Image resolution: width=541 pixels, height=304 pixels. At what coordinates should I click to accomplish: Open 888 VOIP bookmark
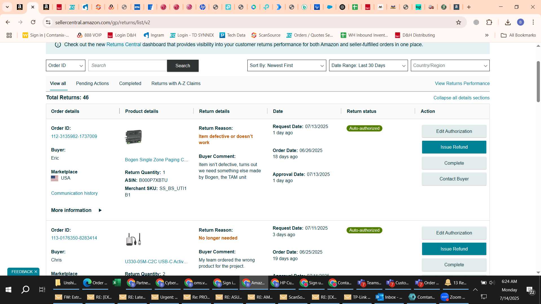point(89,35)
